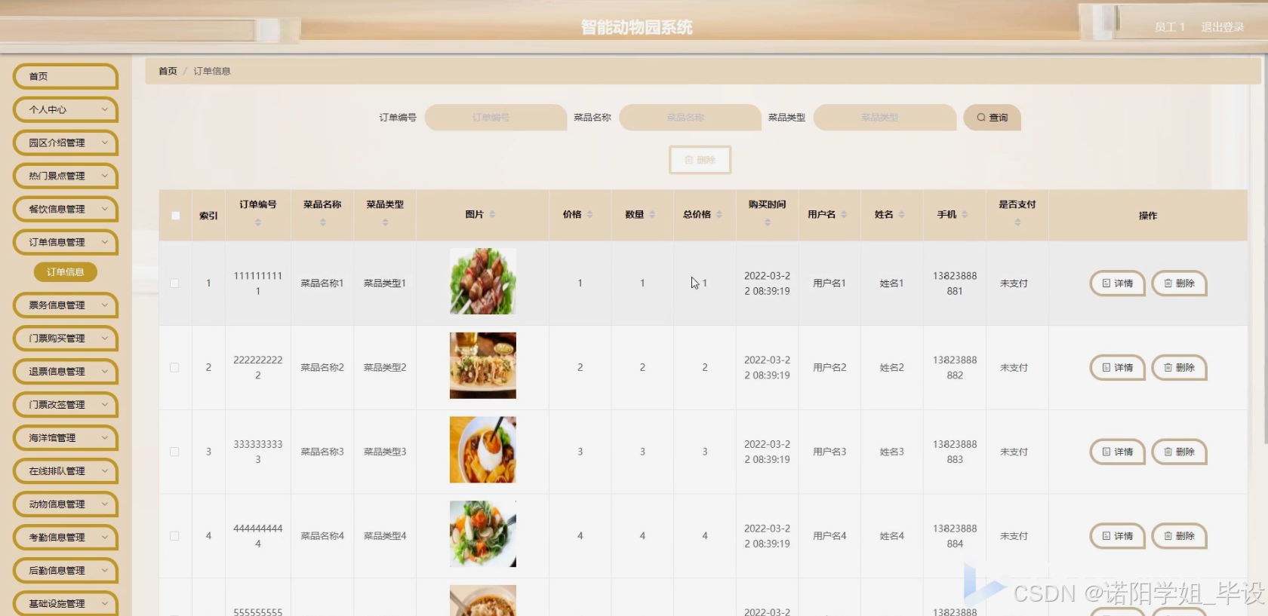Image resolution: width=1268 pixels, height=616 pixels.
Task: Open the tacos image in row 2
Action: (x=483, y=366)
